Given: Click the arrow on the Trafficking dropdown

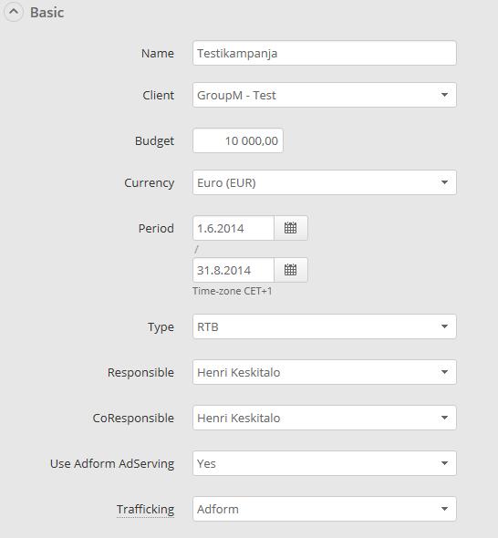Looking at the screenshot, I should pyautogui.click(x=444, y=509).
